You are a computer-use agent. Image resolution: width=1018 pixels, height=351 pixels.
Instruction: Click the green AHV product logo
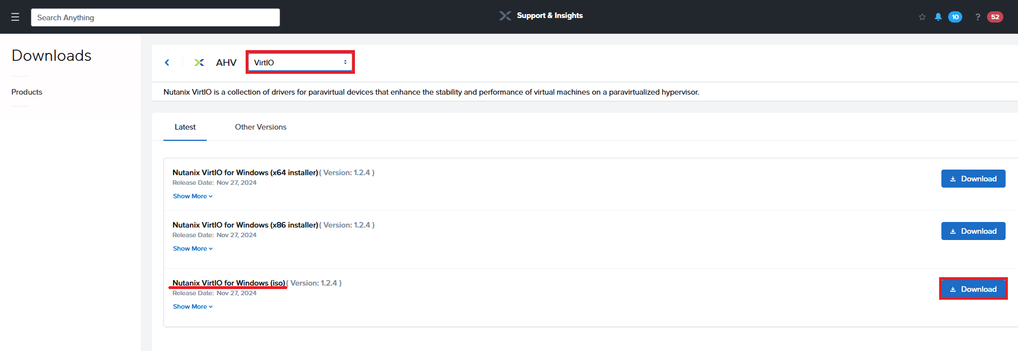point(199,63)
